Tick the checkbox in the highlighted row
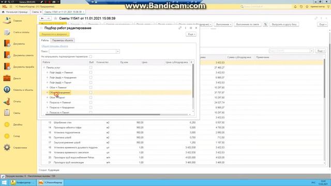The width and height of the screenshot is (331, 186). [x=91, y=92]
